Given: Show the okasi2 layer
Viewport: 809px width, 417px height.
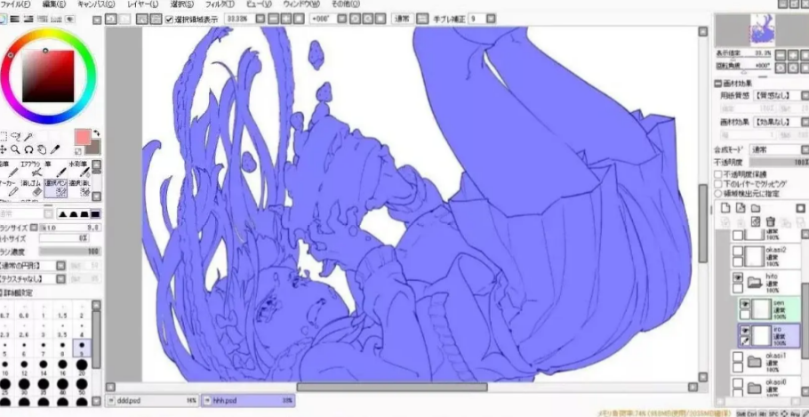Looking at the screenshot, I should pyautogui.click(x=738, y=251).
